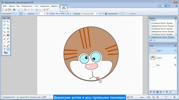Click the zoom in magnifier in status bar

(x=175, y=97)
